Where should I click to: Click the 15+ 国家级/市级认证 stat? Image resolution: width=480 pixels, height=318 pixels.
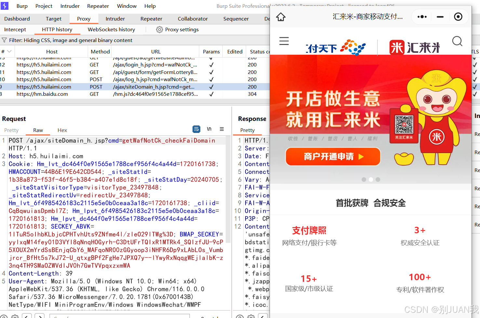(309, 283)
